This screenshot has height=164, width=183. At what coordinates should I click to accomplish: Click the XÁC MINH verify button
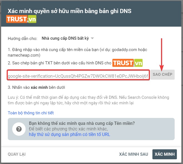click(x=165, y=154)
